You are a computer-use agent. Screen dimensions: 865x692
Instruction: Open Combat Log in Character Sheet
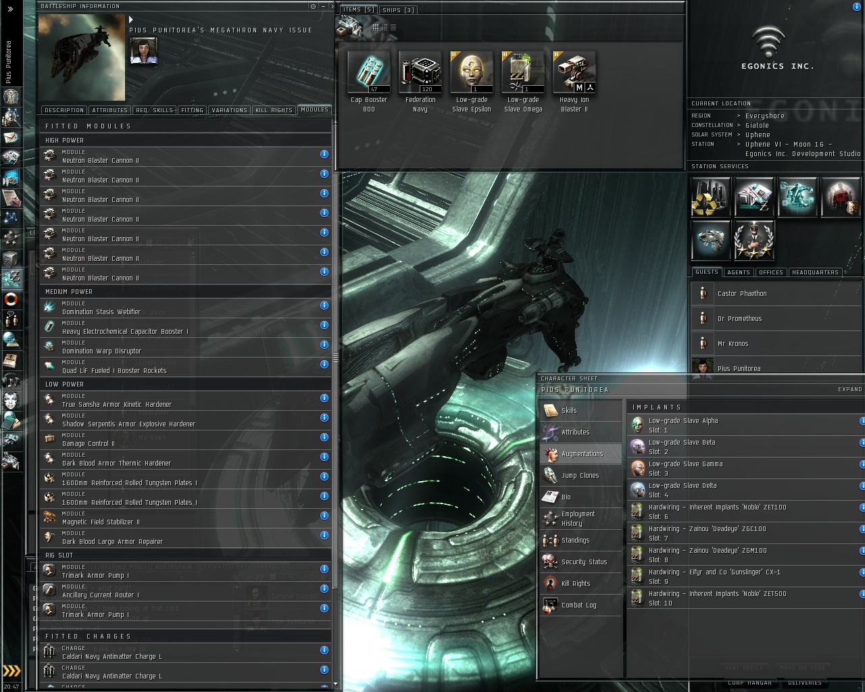click(581, 605)
